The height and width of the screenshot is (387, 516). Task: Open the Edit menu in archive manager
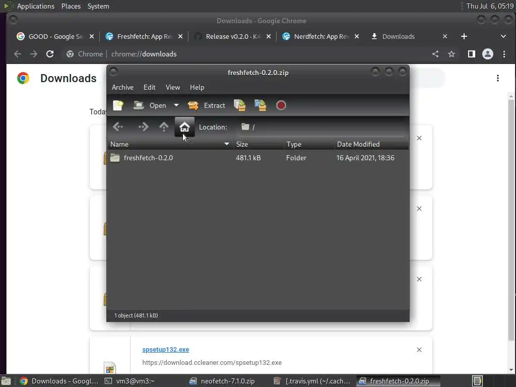tap(149, 87)
